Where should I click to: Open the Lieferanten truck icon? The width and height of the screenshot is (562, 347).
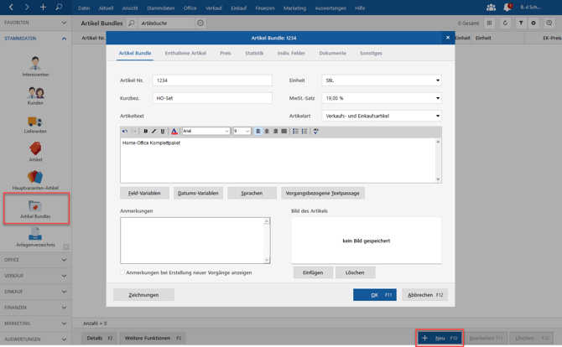click(x=35, y=122)
